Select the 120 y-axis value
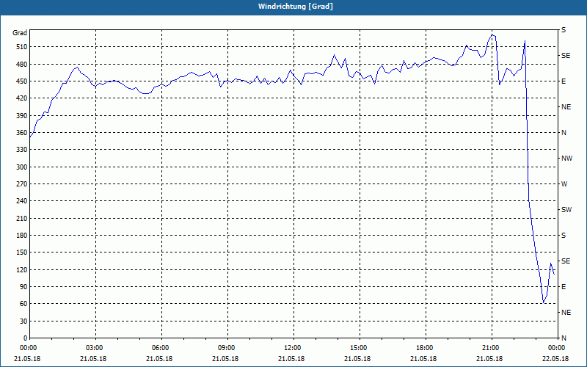The width and height of the screenshot is (587, 367). pyautogui.click(x=22, y=269)
